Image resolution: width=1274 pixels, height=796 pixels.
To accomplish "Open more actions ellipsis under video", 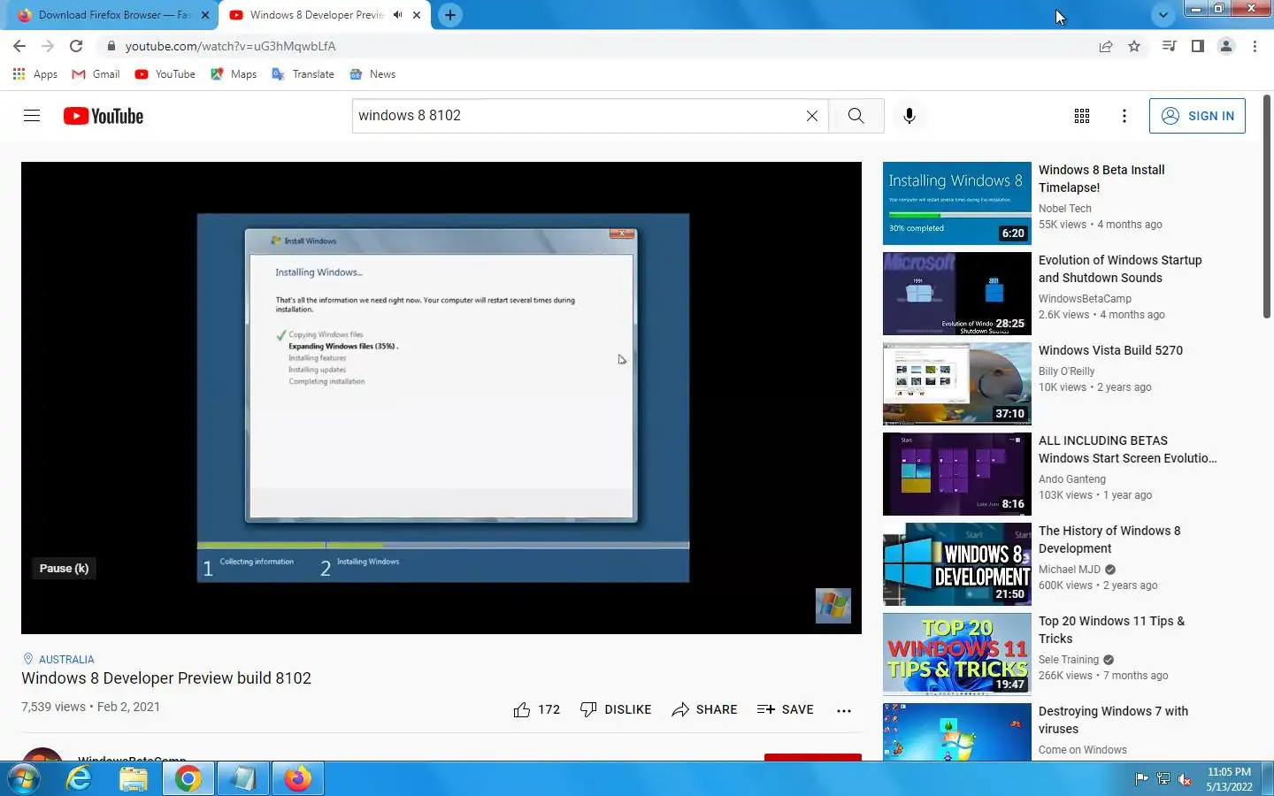I will (843, 710).
